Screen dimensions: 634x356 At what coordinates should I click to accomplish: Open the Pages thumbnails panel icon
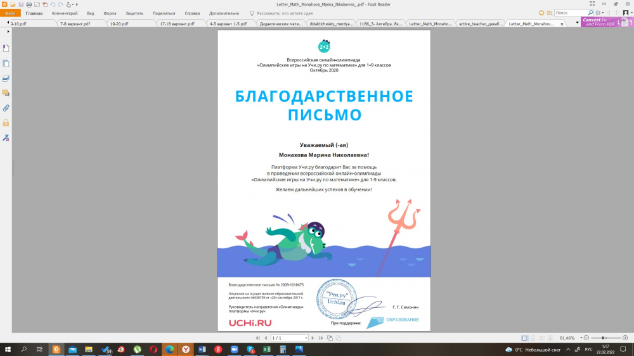6,63
